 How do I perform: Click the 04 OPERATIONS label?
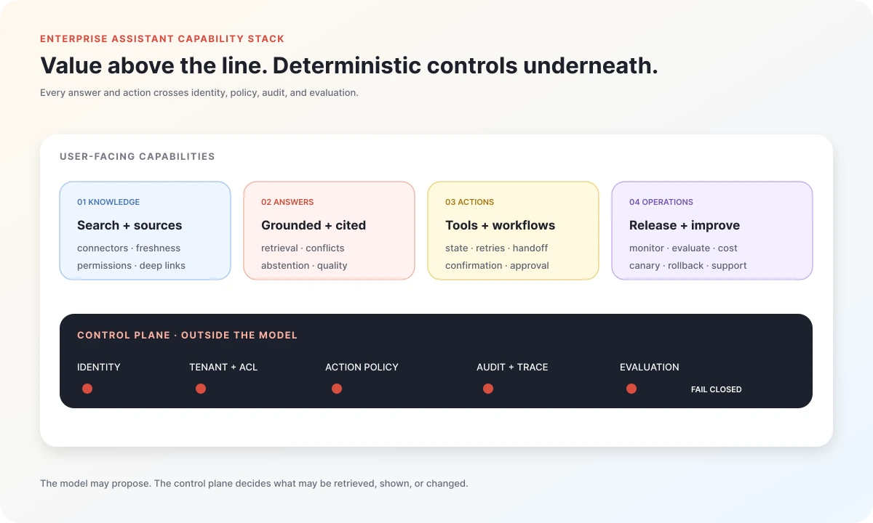661,202
